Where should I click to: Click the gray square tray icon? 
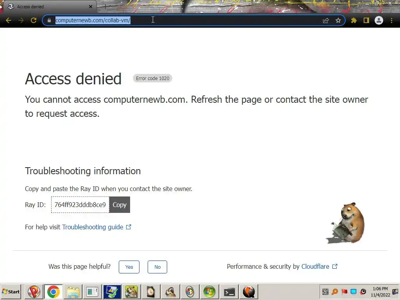[x=325, y=291]
